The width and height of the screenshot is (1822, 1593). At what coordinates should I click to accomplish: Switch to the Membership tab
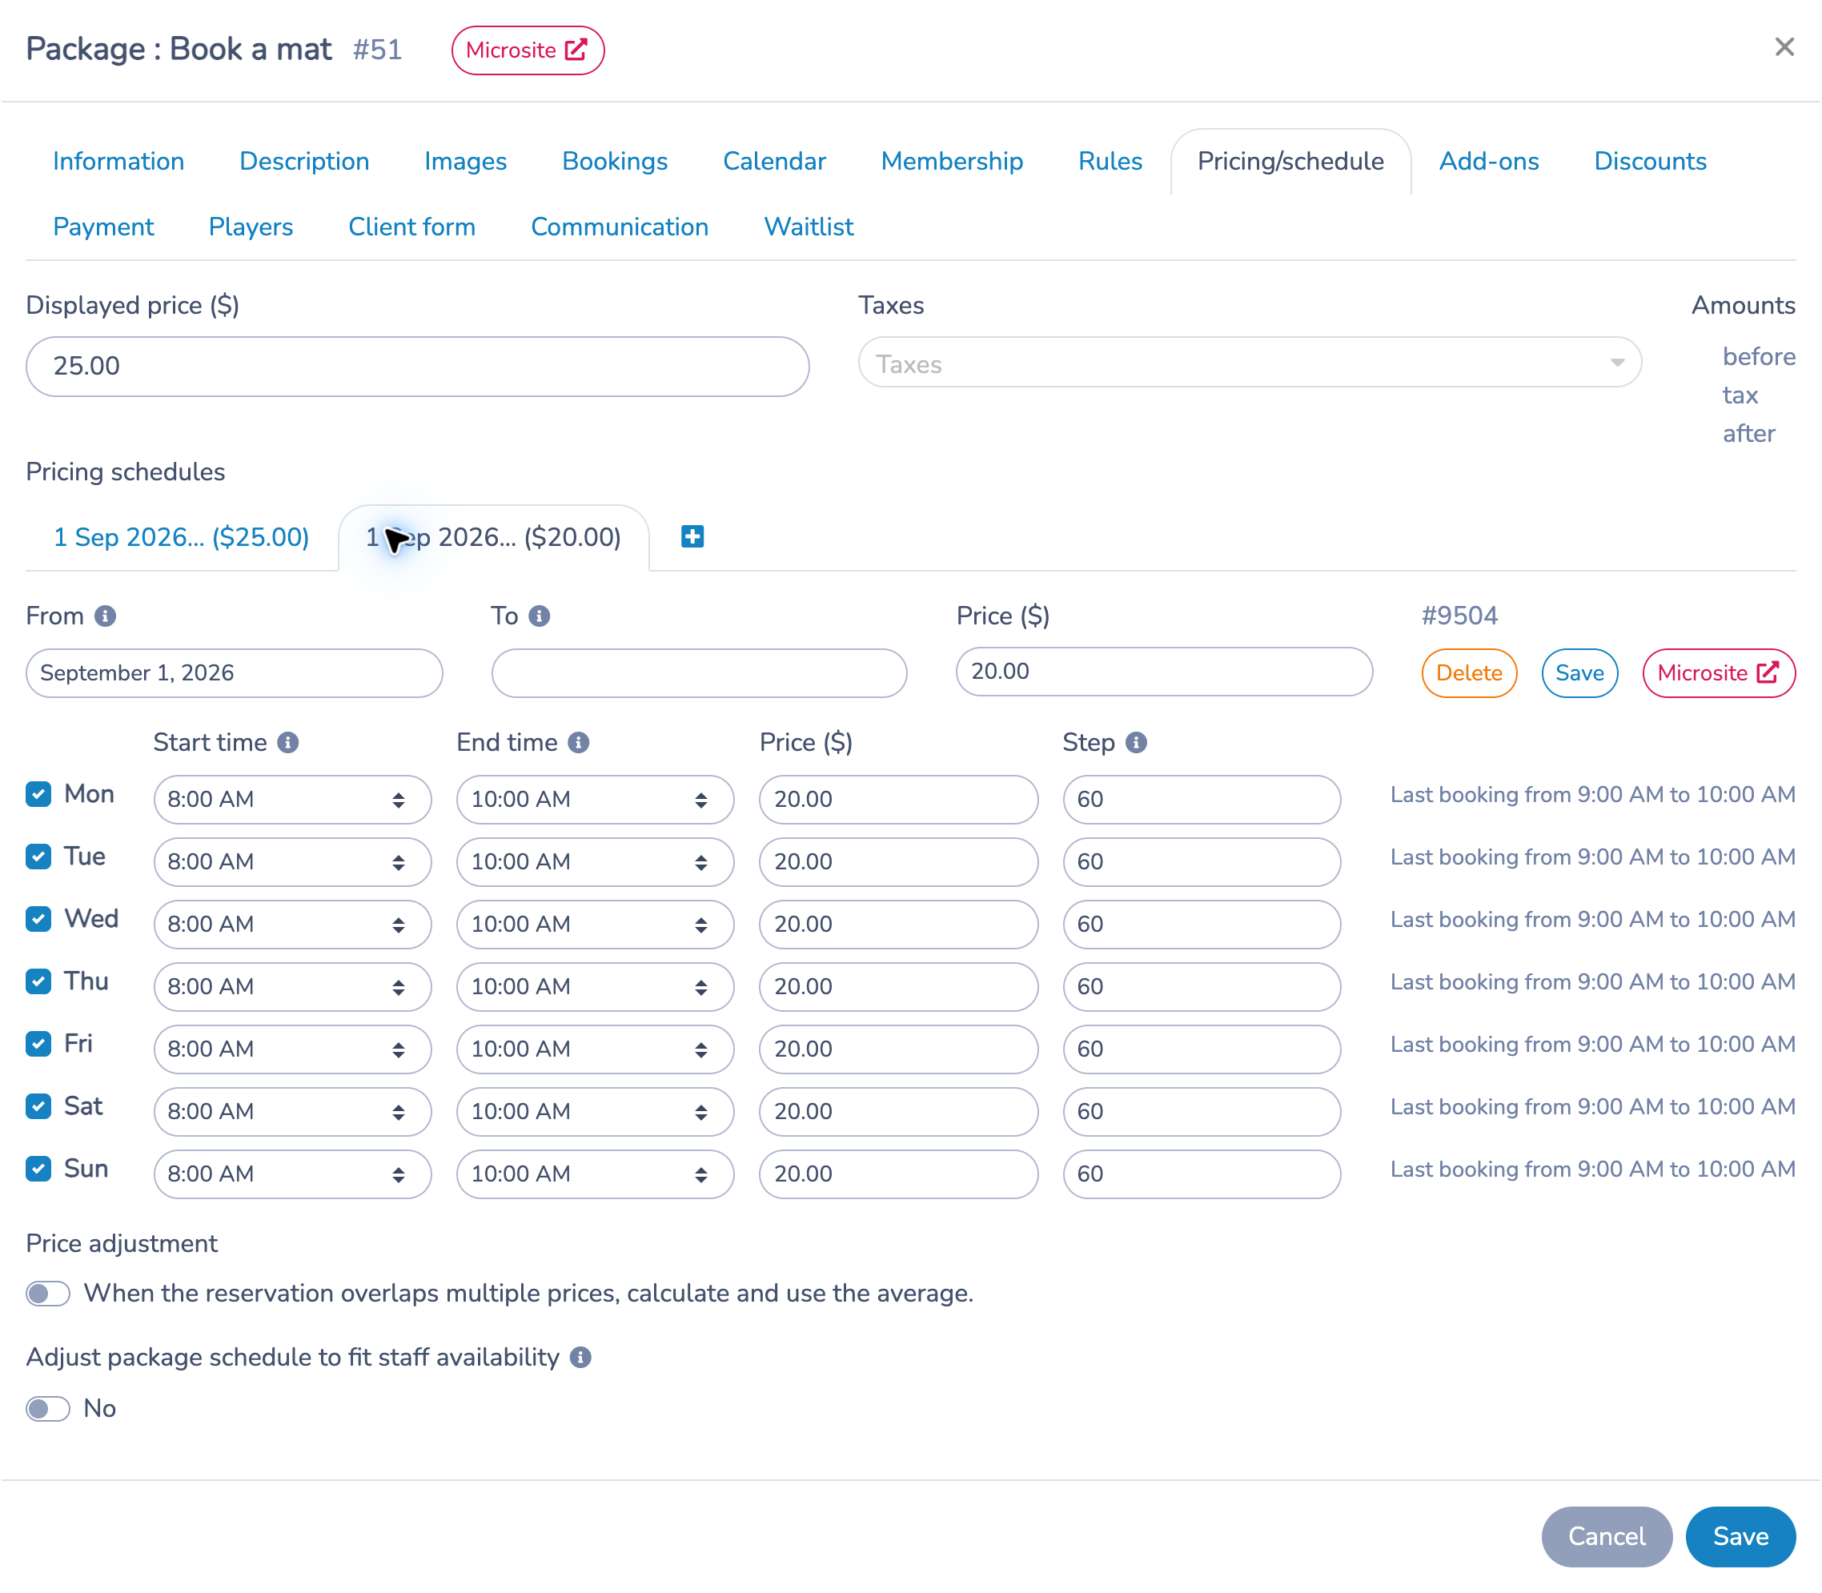tap(952, 161)
